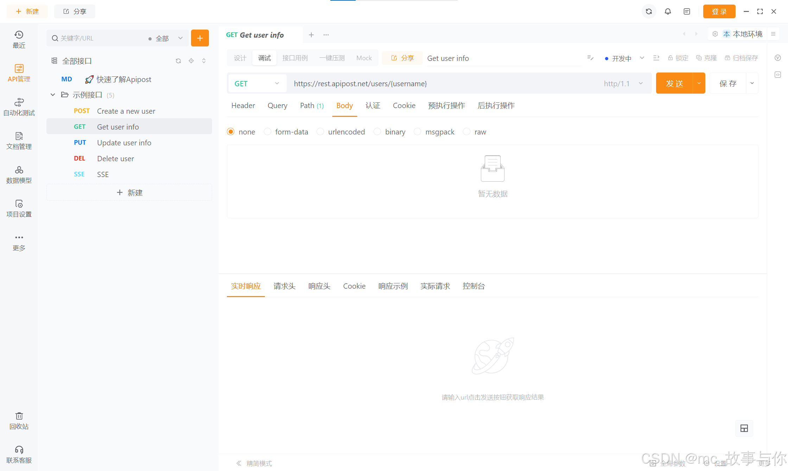Viewport: 788px width, 471px height.
Task: Select the raw body type
Action: coord(467,132)
